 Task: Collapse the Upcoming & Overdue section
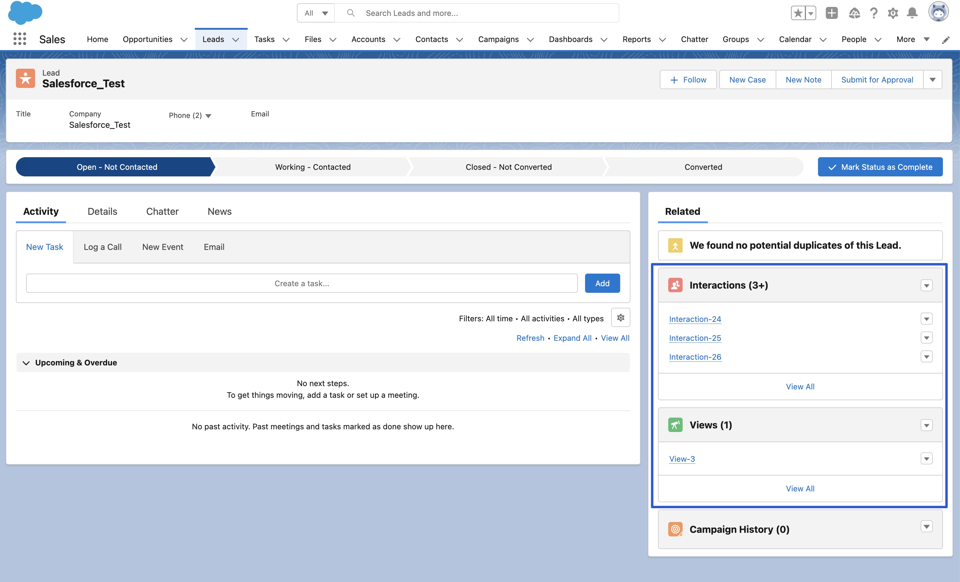click(26, 362)
